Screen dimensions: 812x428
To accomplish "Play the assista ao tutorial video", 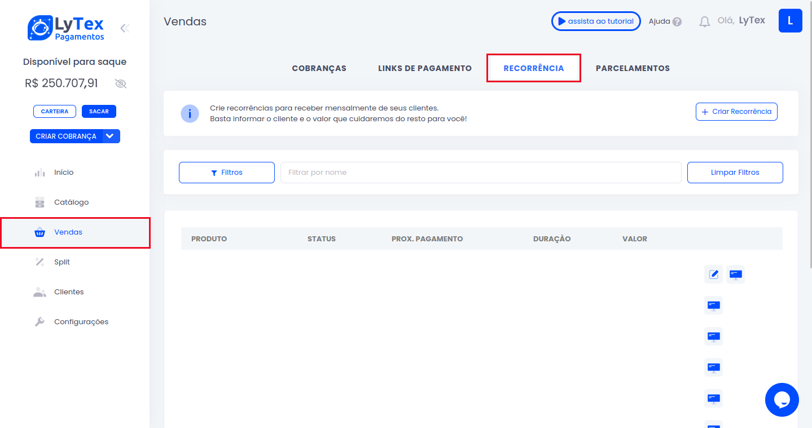I will [x=595, y=21].
